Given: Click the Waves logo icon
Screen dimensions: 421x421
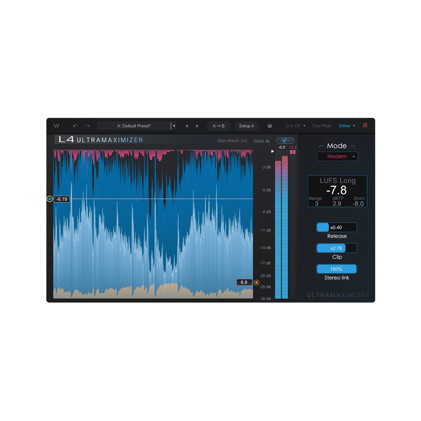Looking at the screenshot, I should [56, 126].
